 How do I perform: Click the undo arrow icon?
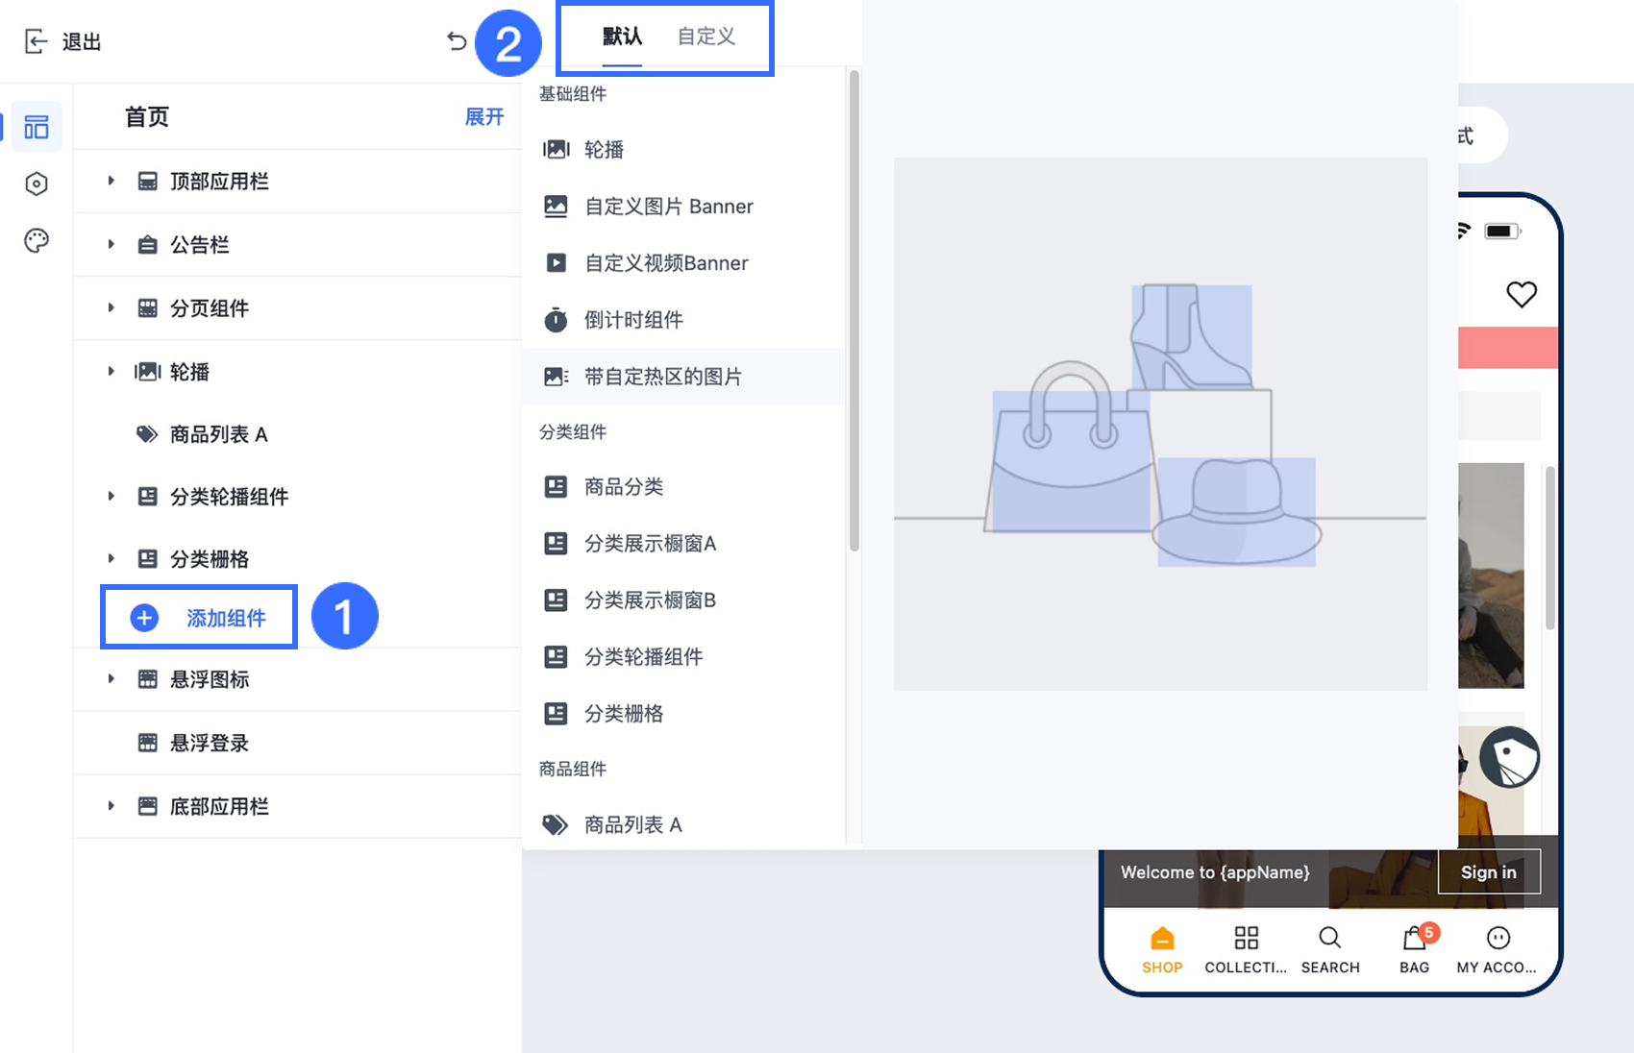(x=457, y=40)
